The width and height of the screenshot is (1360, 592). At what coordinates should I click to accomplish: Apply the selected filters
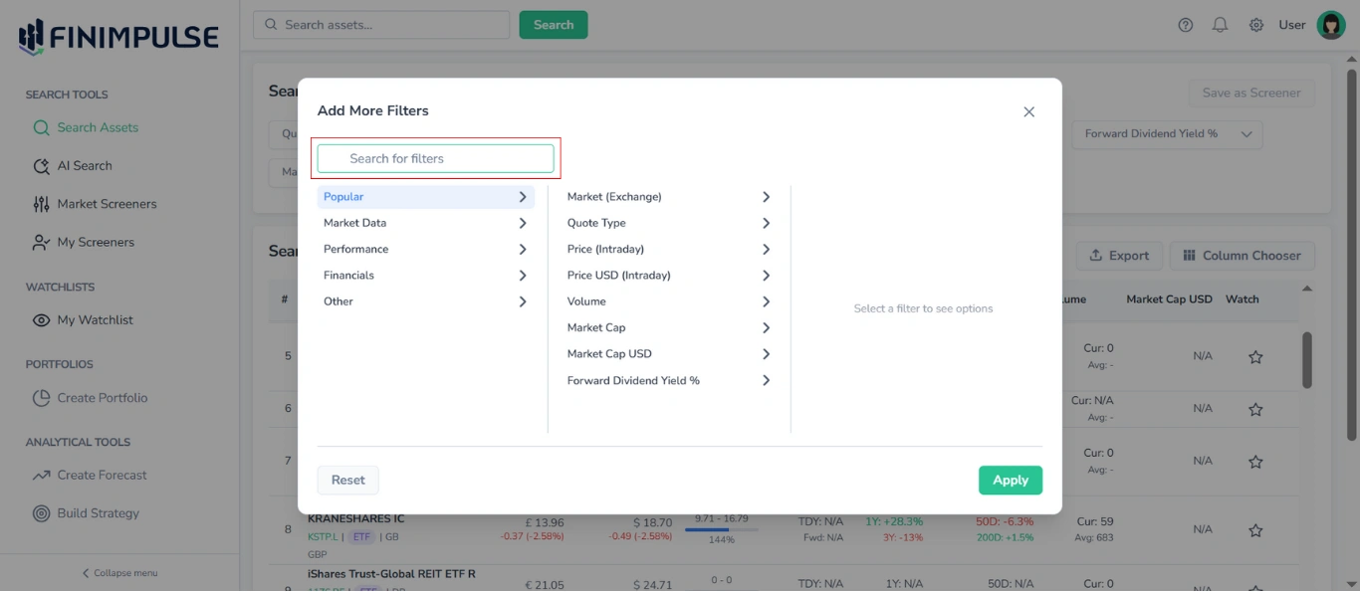tap(1011, 480)
